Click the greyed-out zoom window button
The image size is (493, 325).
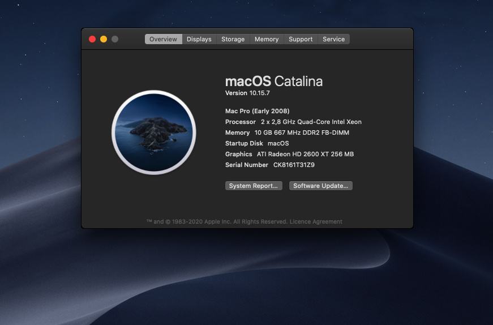pos(115,39)
